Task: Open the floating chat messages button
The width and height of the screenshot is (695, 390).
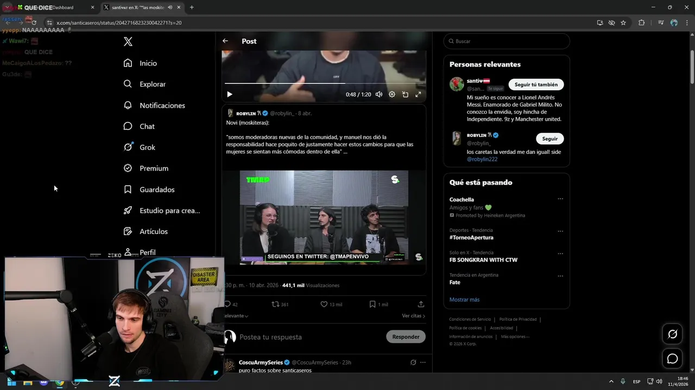Action: pyautogui.click(x=673, y=359)
